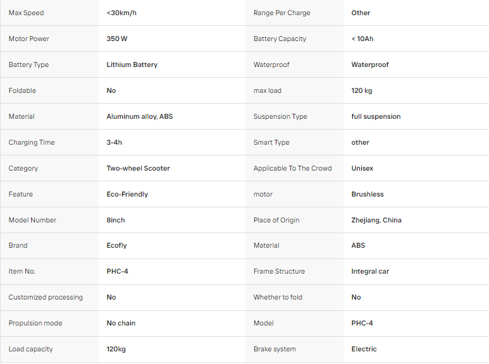489x364 pixels.
Task: Select the Charging Time label
Action: click(x=32, y=142)
